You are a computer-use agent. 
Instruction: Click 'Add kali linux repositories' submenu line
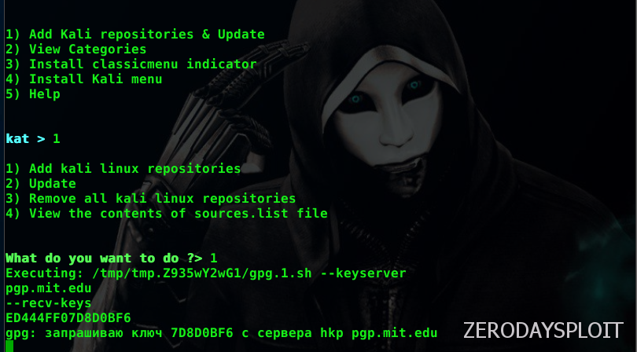123,168
